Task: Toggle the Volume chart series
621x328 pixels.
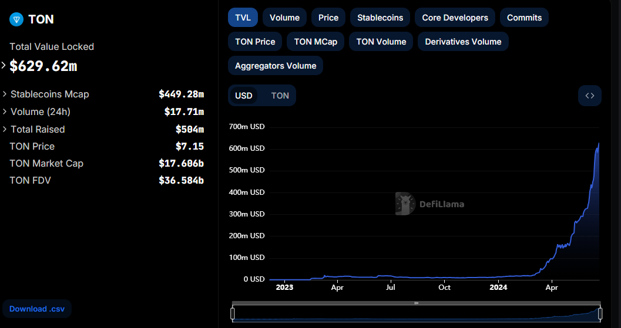Action: click(284, 18)
